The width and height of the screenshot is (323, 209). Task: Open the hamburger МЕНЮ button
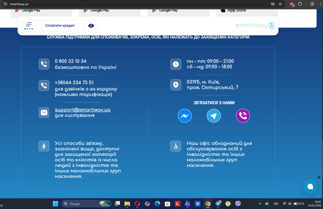(x=29, y=26)
